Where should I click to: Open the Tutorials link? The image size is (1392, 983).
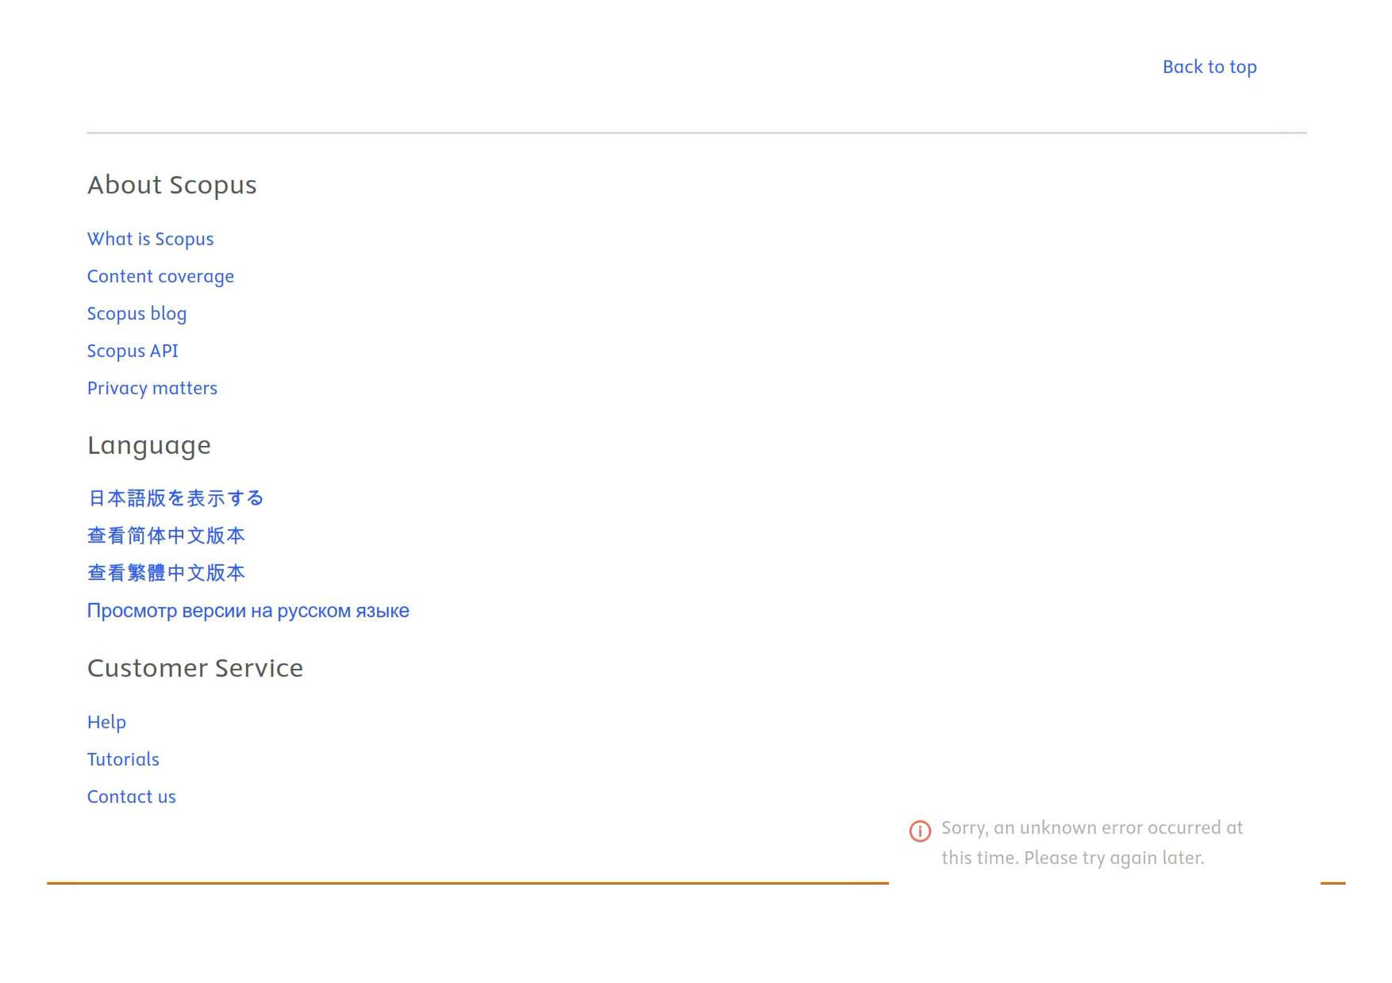[123, 759]
